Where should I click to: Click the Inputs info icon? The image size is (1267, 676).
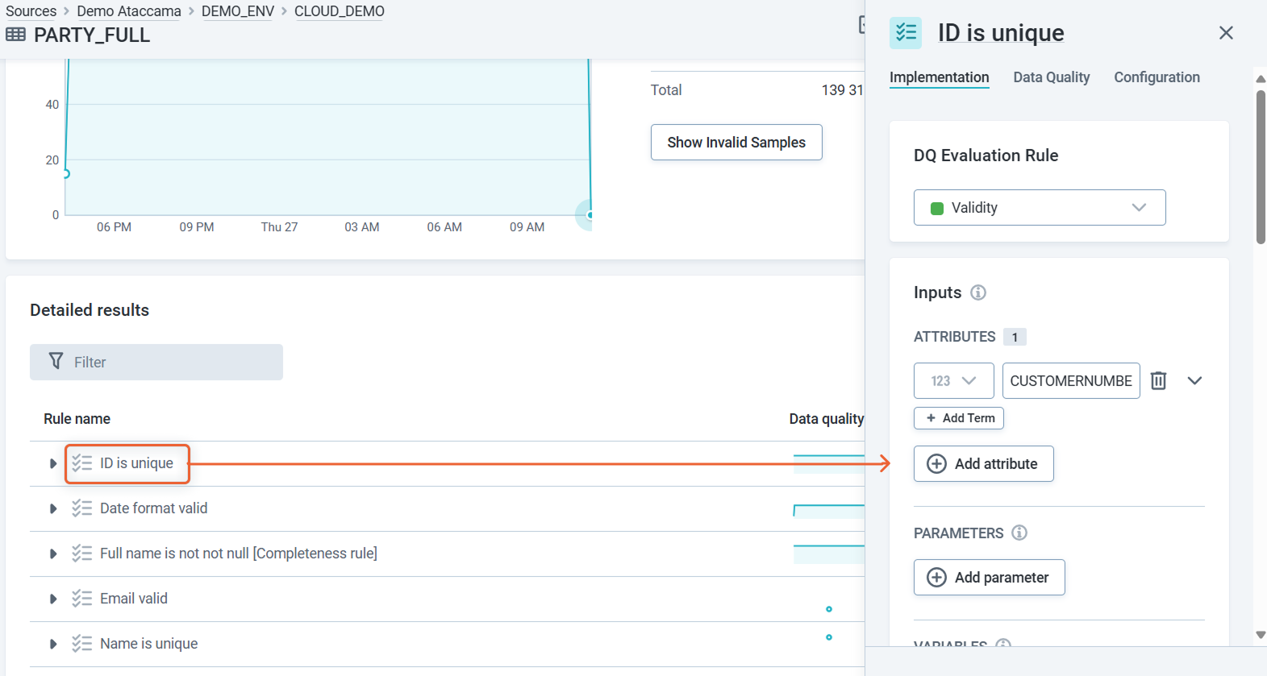point(977,292)
